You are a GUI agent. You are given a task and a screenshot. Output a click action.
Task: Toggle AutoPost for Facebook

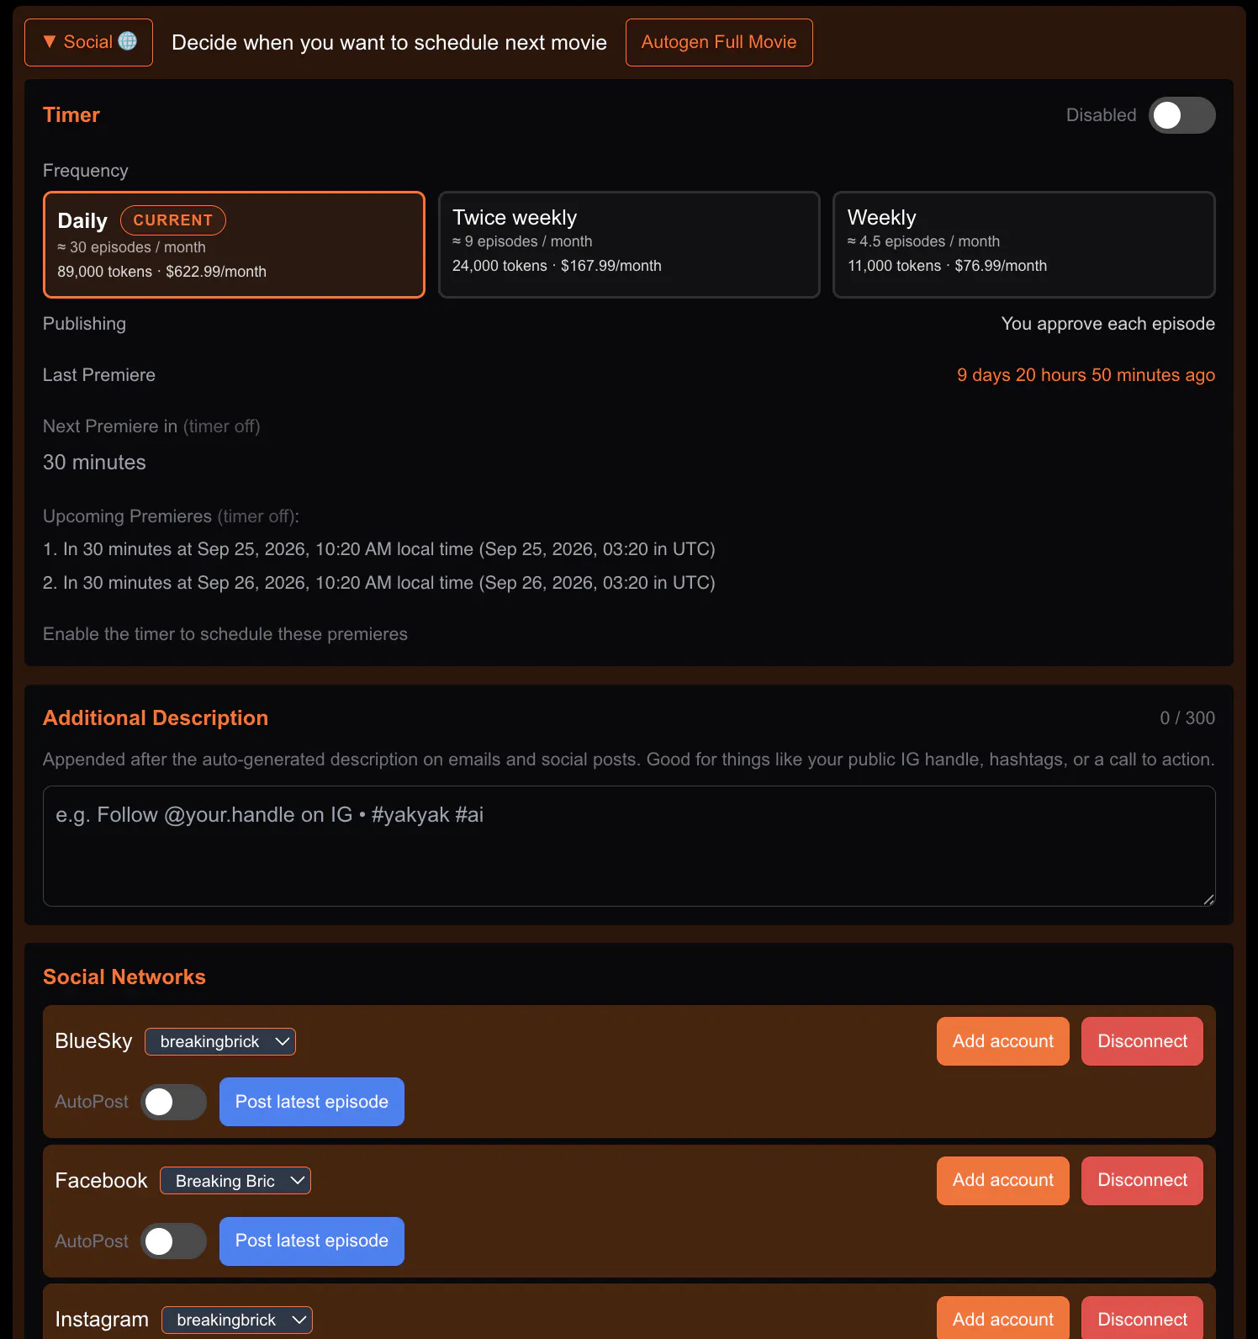tap(173, 1241)
